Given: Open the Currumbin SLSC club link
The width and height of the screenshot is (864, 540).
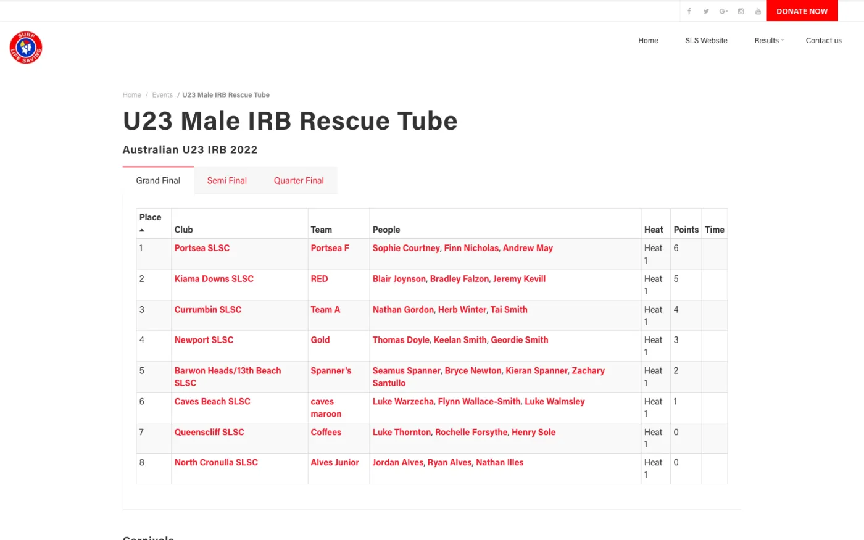Looking at the screenshot, I should 207,310.
